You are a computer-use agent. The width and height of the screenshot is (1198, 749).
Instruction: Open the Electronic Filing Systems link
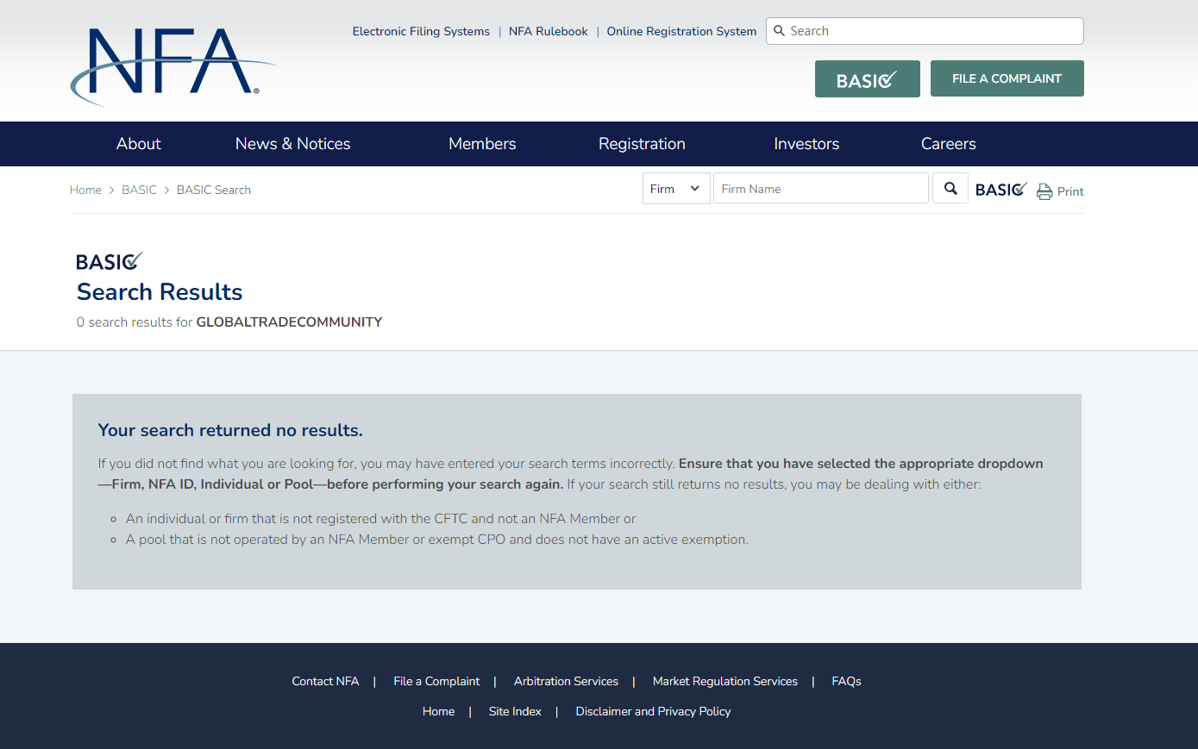click(421, 32)
